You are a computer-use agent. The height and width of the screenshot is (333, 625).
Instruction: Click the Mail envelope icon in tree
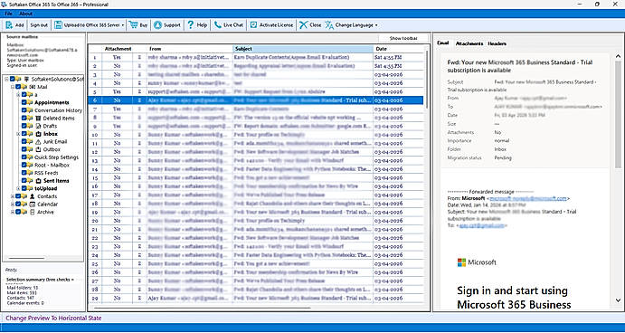(x=33, y=87)
